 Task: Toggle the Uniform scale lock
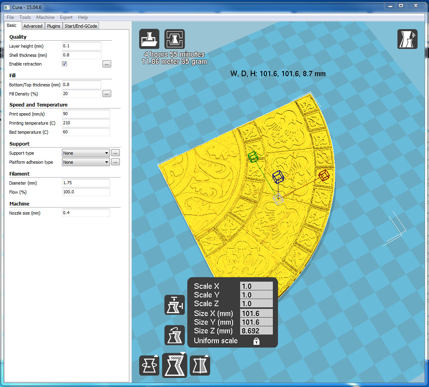tap(256, 341)
